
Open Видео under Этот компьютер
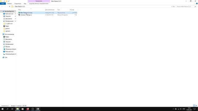pos(7,37)
